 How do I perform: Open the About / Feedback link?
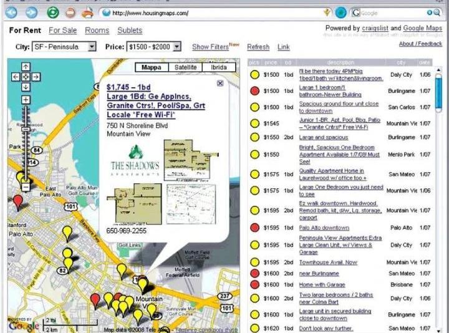coord(420,44)
